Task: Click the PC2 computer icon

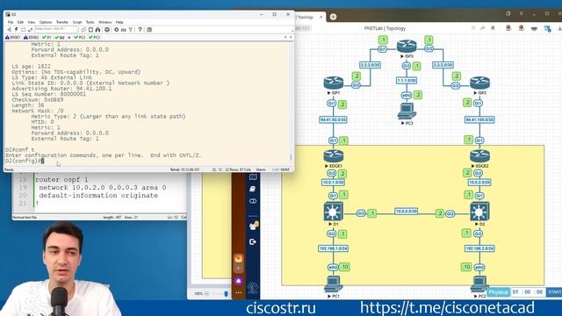Action: point(479,284)
